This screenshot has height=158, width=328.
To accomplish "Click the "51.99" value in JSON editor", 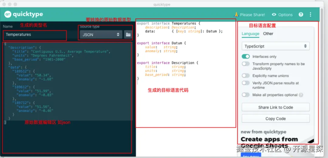I will pyautogui.click(x=43, y=91).
